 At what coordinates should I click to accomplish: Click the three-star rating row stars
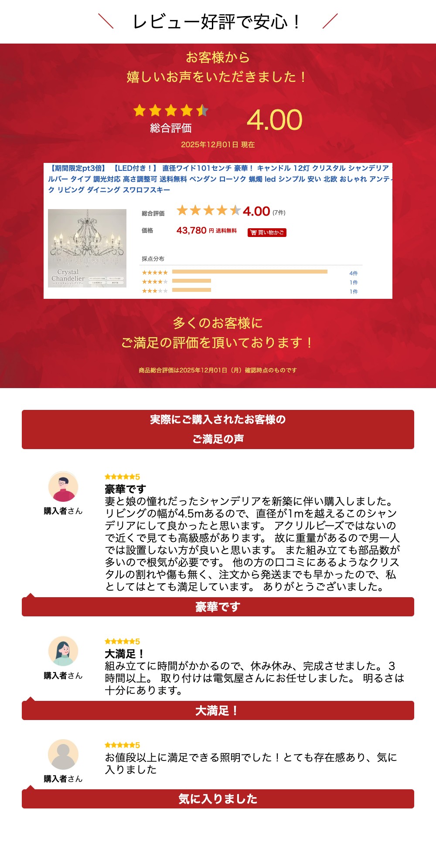(155, 291)
